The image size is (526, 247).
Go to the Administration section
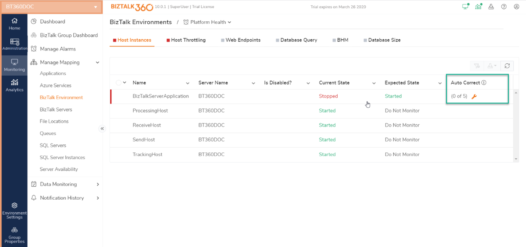15,44
